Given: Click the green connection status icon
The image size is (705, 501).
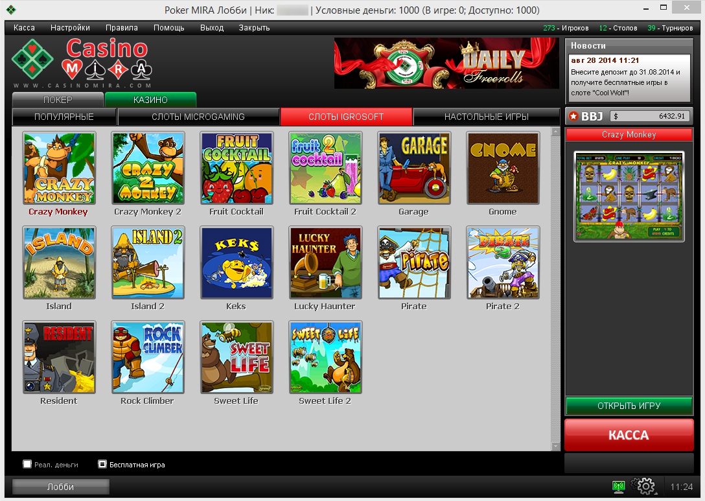Looking at the screenshot, I should coord(618,486).
